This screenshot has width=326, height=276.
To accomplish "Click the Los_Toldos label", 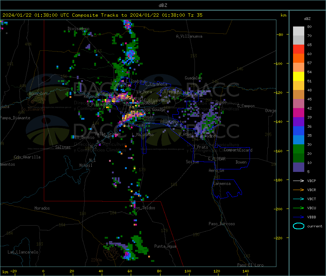I will click(x=144, y=208).
